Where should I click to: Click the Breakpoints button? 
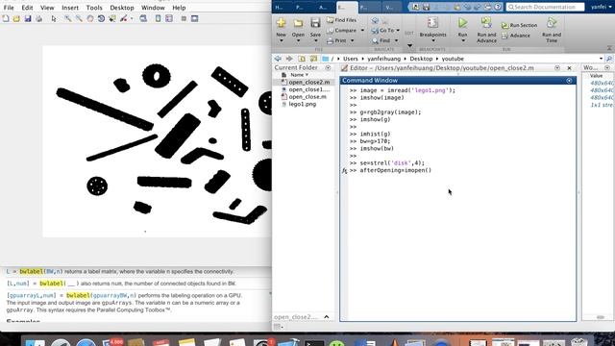coord(432,30)
